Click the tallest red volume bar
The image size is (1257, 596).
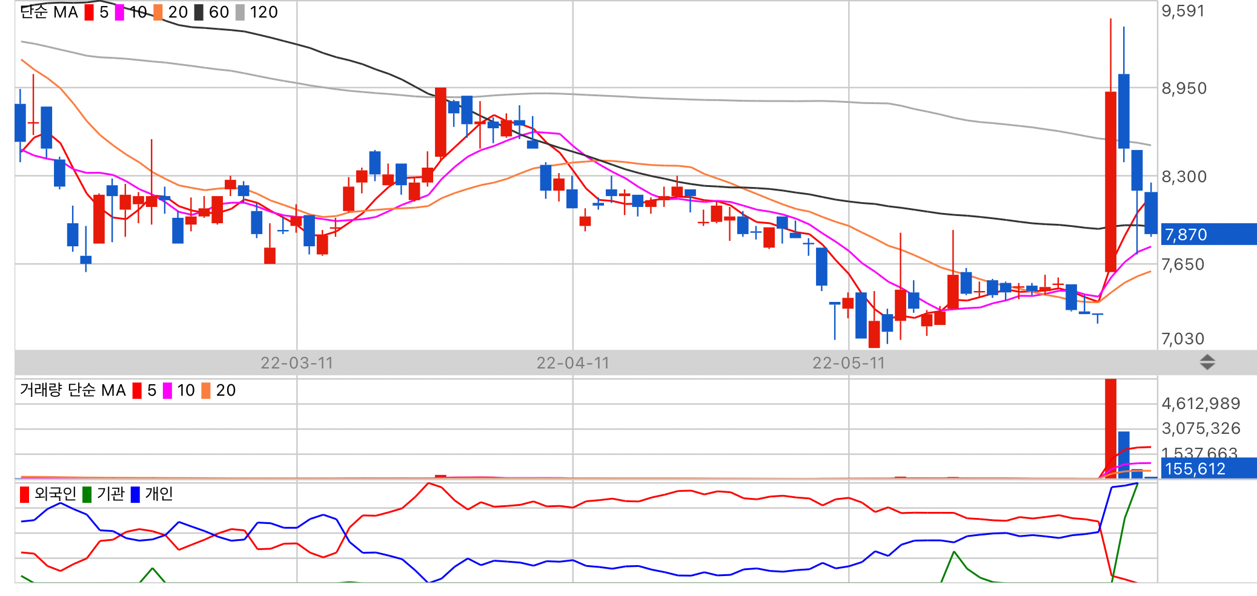pyautogui.click(x=1110, y=428)
